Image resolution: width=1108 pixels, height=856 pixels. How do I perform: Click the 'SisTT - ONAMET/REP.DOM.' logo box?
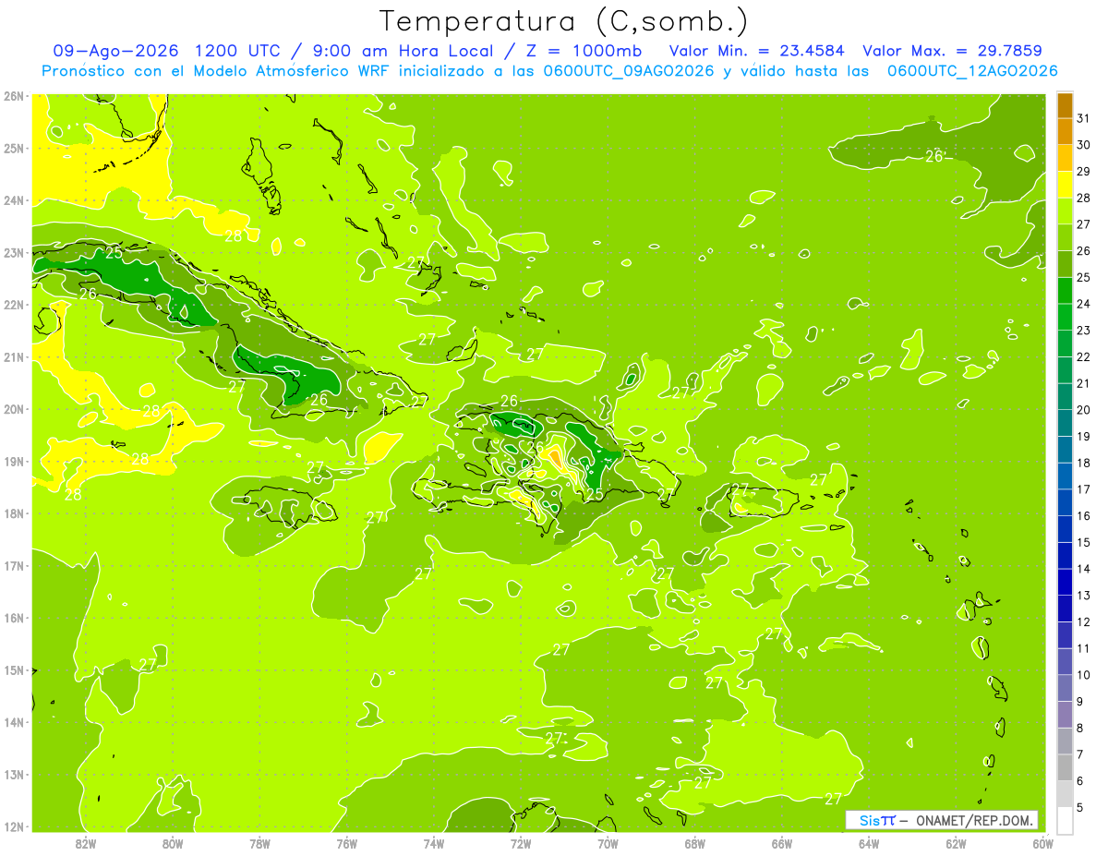(x=942, y=820)
